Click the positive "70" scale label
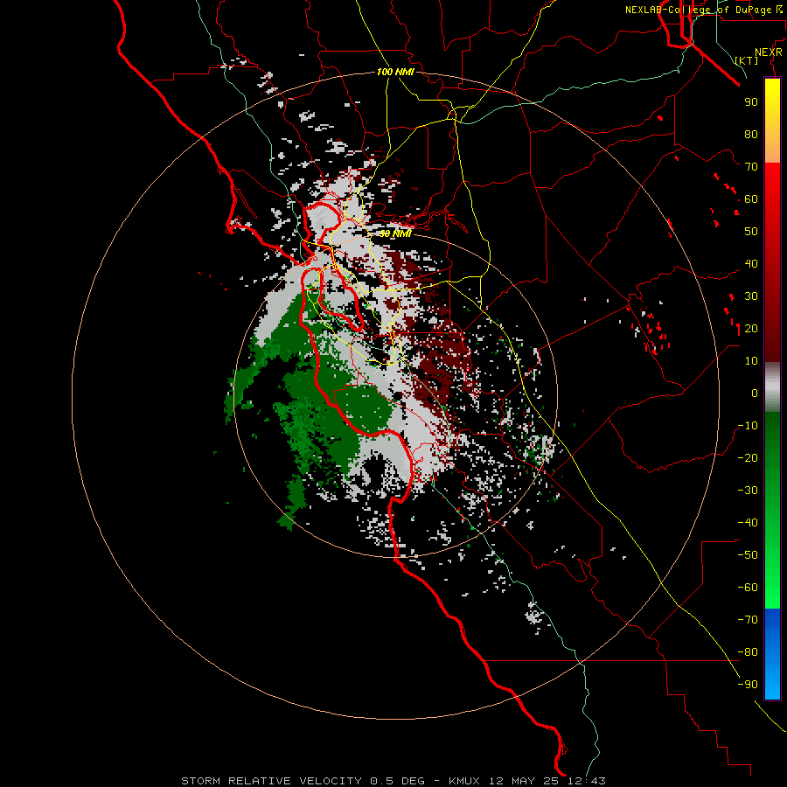This screenshot has height=787, width=787. (x=751, y=167)
